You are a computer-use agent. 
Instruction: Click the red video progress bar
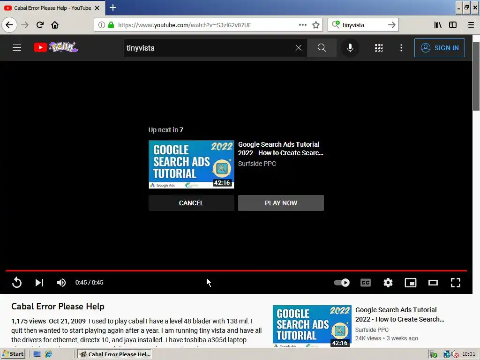(x=236, y=270)
